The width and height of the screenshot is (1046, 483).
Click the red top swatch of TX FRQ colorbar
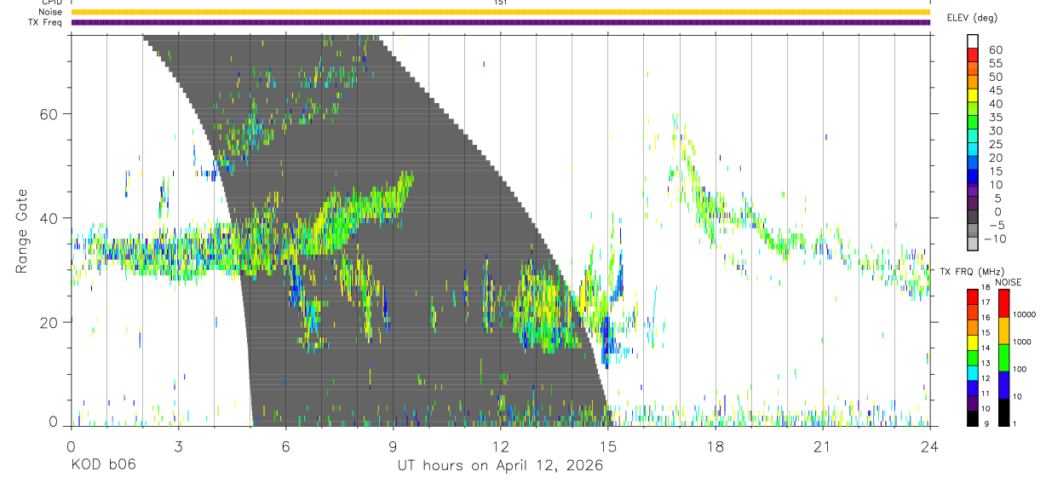[x=973, y=296]
